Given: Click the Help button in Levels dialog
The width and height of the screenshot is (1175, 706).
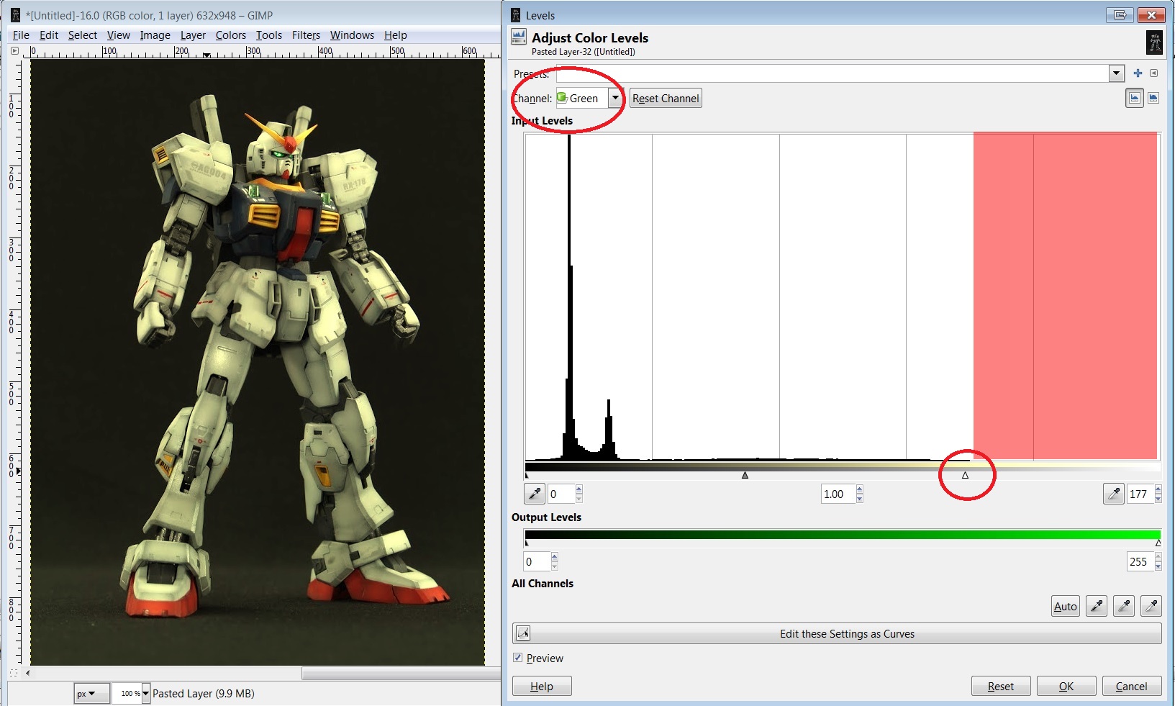Looking at the screenshot, I should tap(542, 686).
